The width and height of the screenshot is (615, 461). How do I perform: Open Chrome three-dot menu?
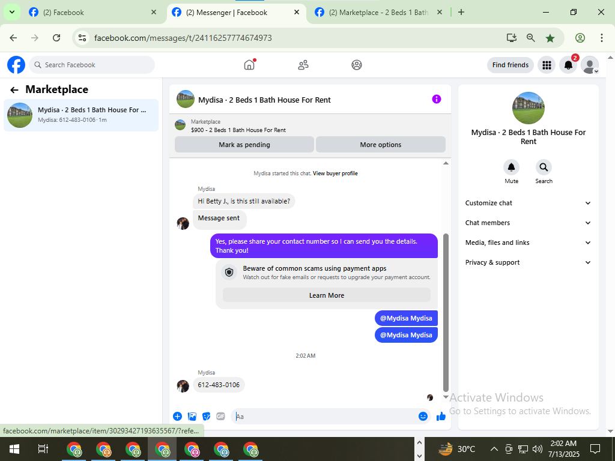pos(602,38)
